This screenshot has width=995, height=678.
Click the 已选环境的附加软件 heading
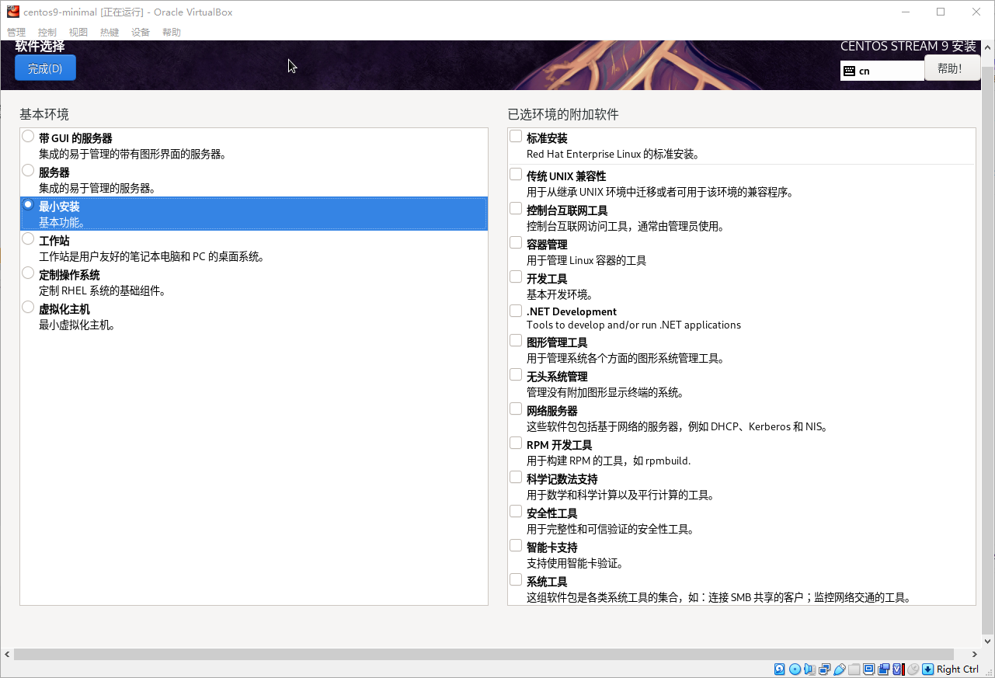point(563,114)
